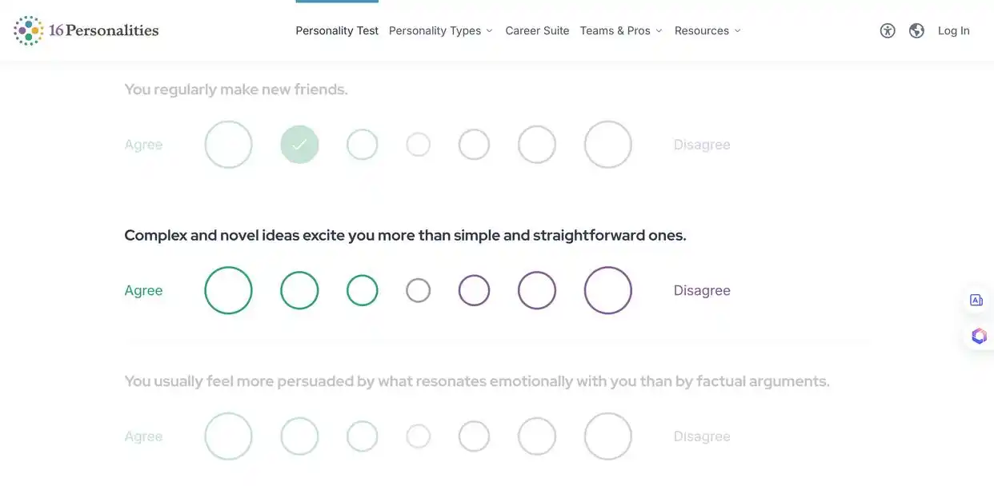Click the translate extension icon on right edge

[x=976, y=301]
